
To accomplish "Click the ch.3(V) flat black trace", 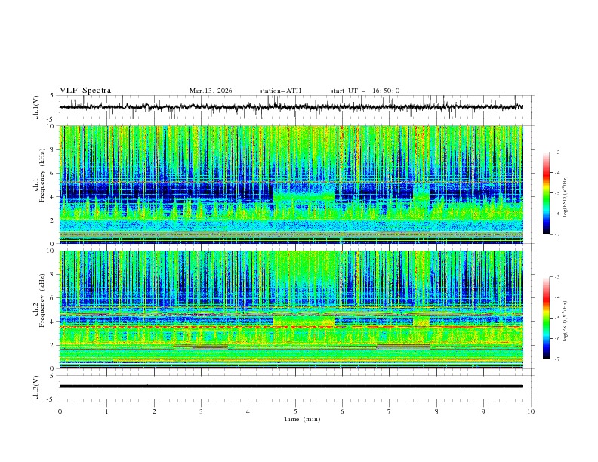I will (294, 387).
